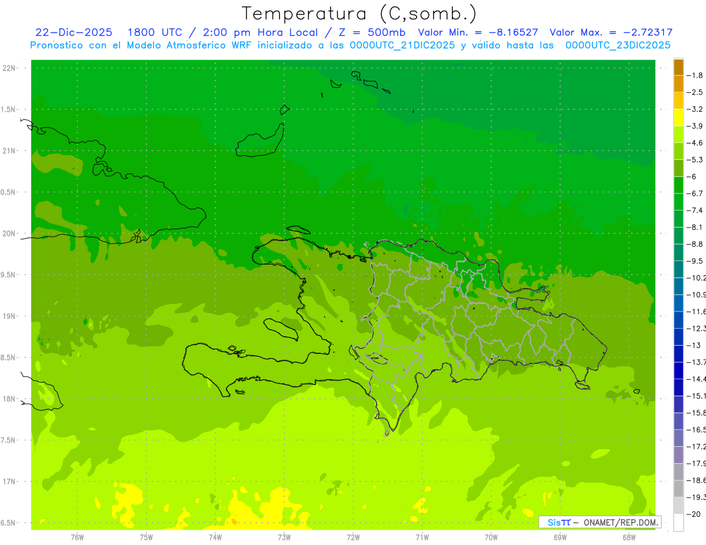Click the '68W' longitude label
The width and height of the screenshot is (706, 545).
click(x=628, y=537)
